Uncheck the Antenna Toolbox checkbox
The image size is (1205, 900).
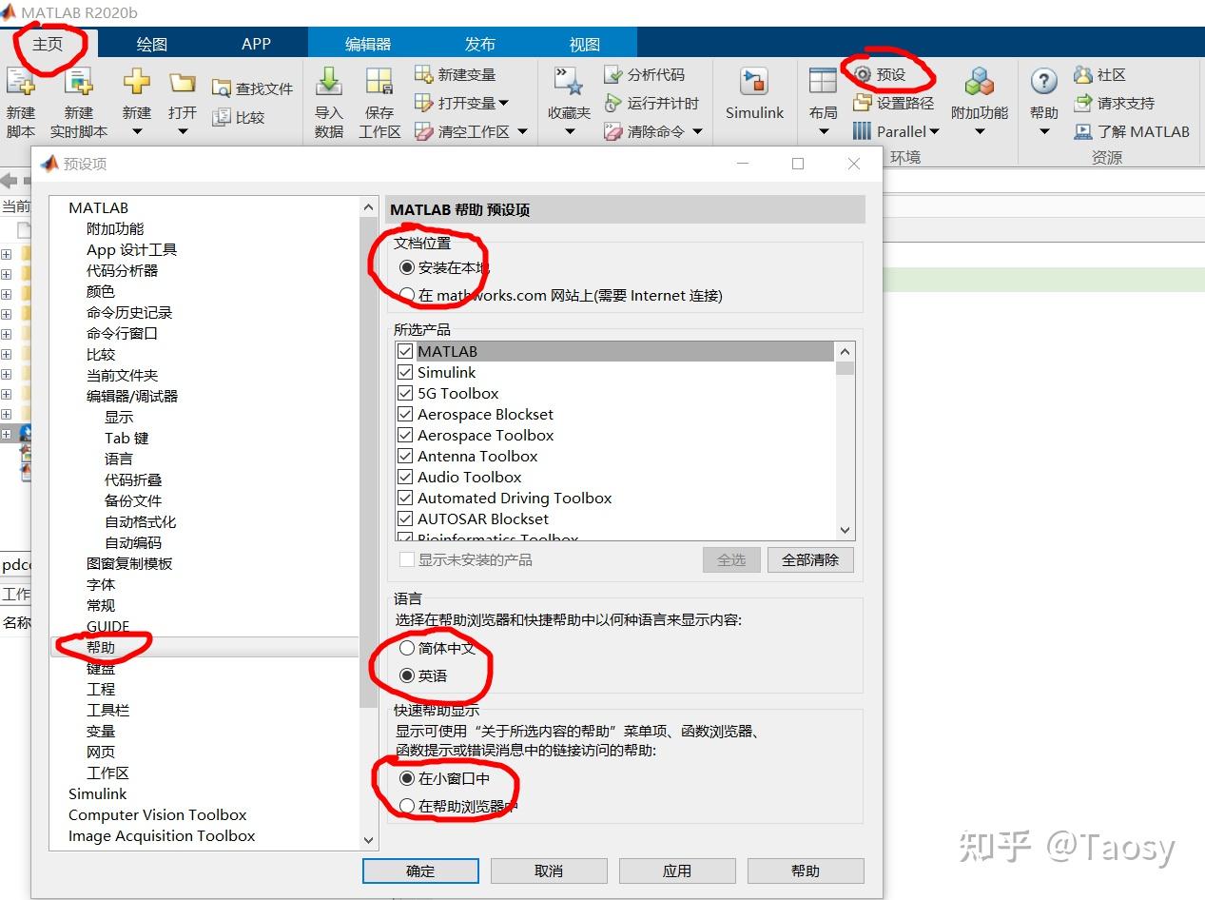point(406,456)
